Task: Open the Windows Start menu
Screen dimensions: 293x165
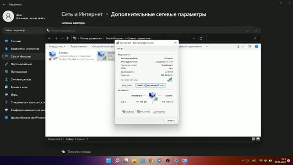Action: (109, 160)
